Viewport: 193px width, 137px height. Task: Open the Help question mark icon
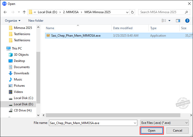pos(187,21)
